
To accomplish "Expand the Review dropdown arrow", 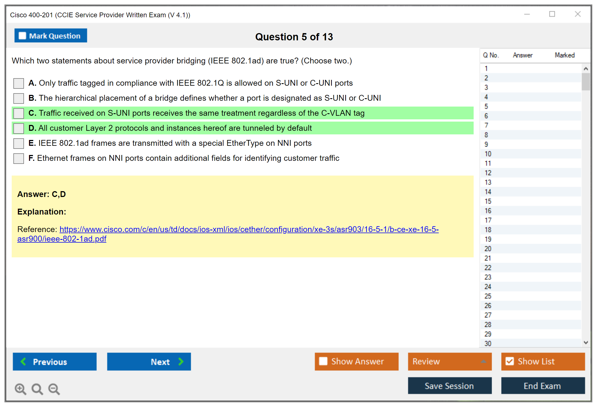I will [x=483, y=361].
